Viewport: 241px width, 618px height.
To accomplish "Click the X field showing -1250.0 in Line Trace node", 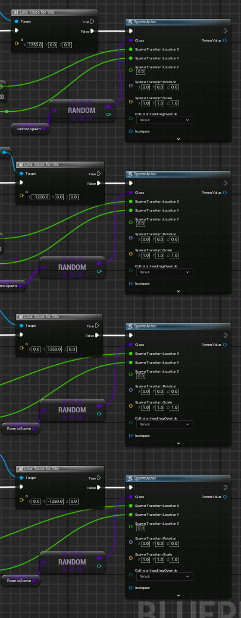I will tap(40, 197).
